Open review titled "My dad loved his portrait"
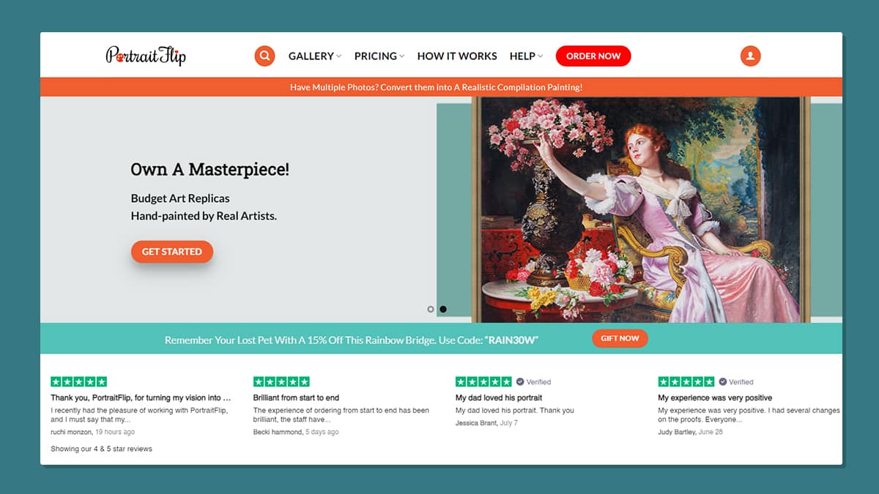 pyautogui.click(x=499, y=398)
